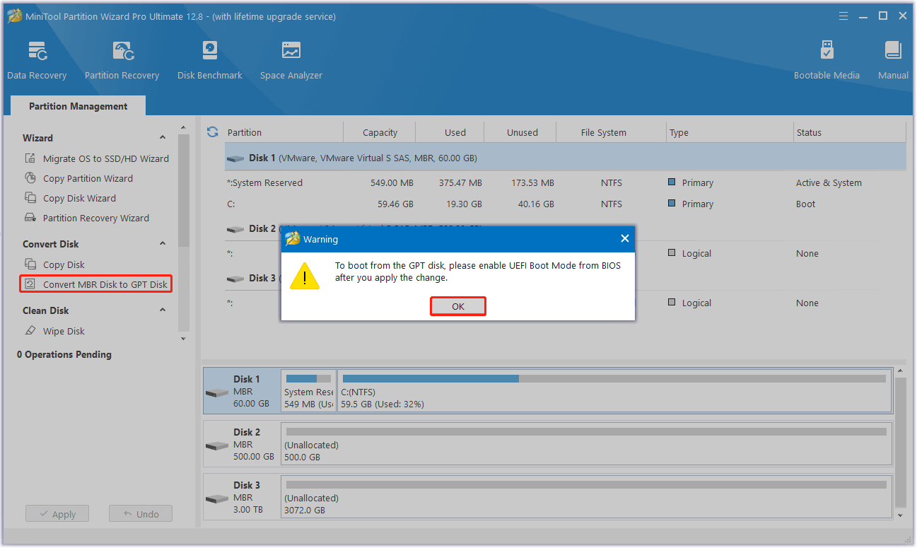
Task: Click the Active & System status cell
Action: pos(829,182)
